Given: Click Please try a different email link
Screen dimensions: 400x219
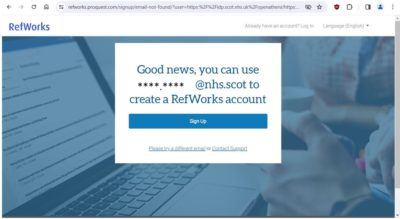Looking at the screenshot, I should pos(177,148).
